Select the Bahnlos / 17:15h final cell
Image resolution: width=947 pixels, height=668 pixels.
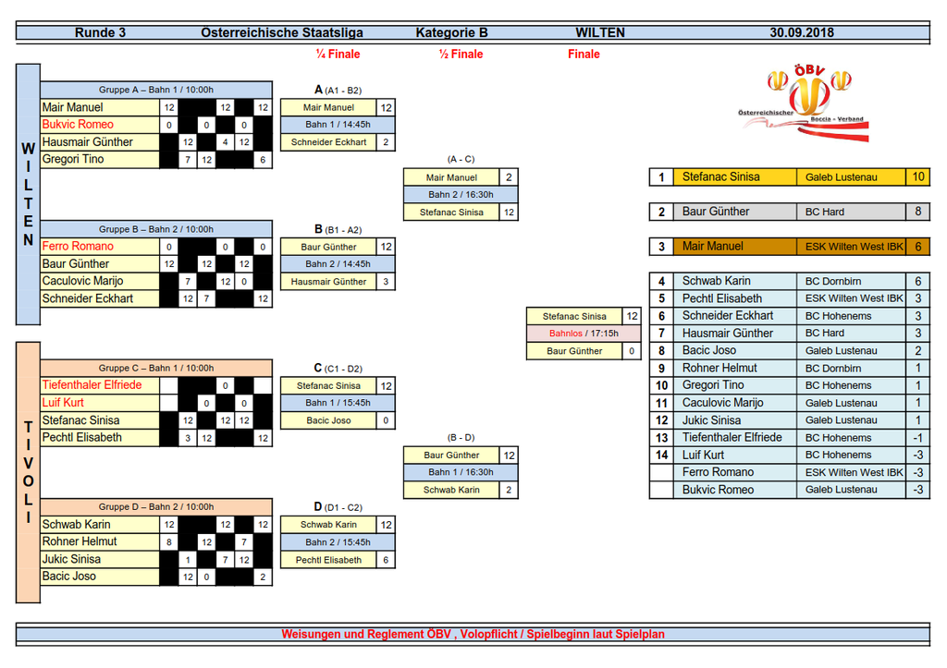[583, 334]
